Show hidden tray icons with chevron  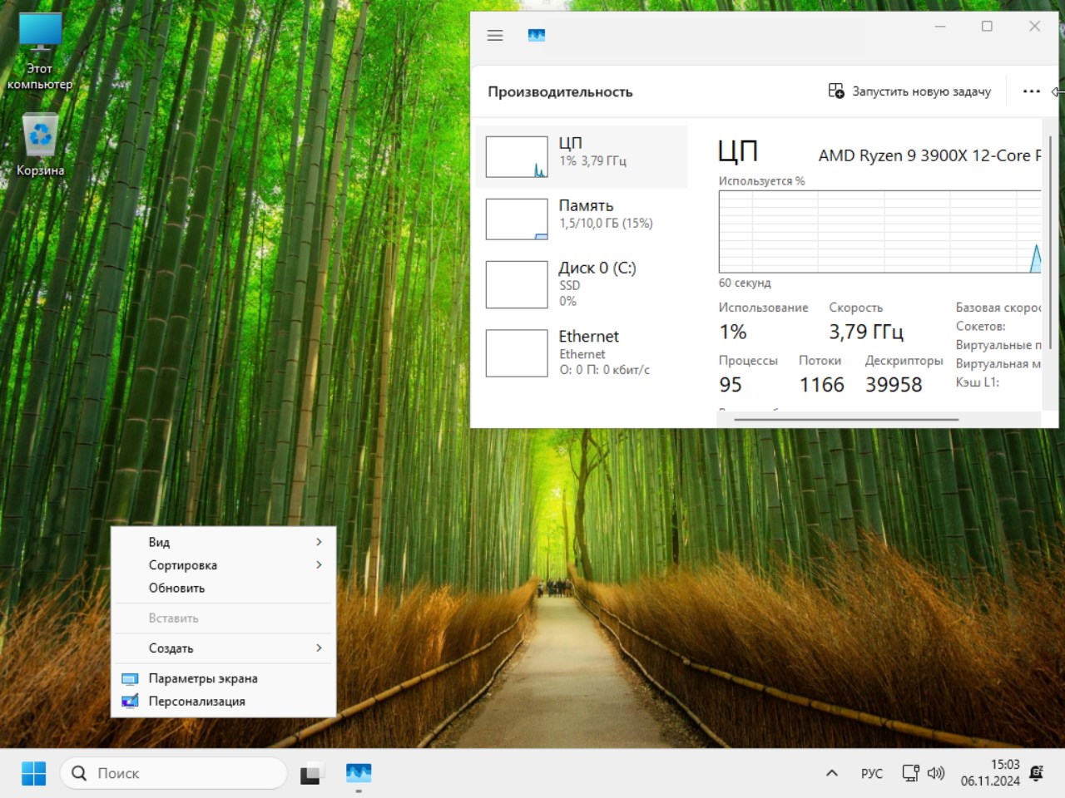point(831,773)
